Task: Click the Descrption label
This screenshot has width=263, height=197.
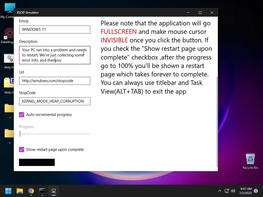Action: (x=28, y=42)
